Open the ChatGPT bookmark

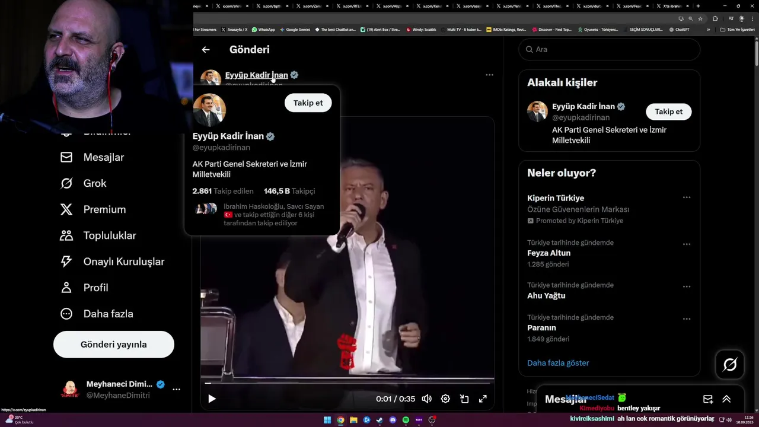679,29
